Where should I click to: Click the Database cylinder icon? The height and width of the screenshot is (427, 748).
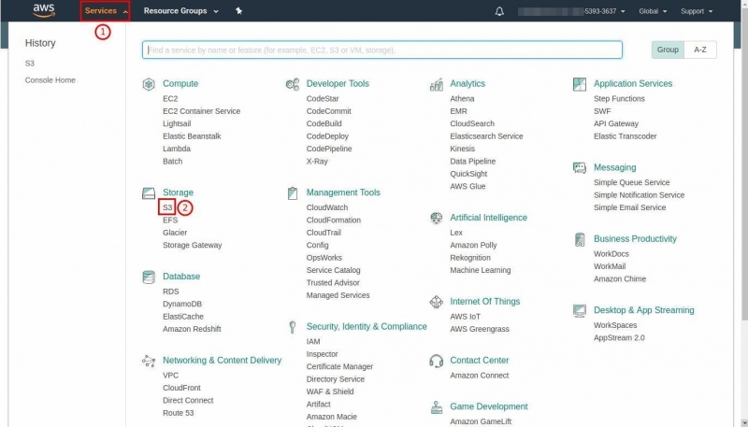[149, 277]
